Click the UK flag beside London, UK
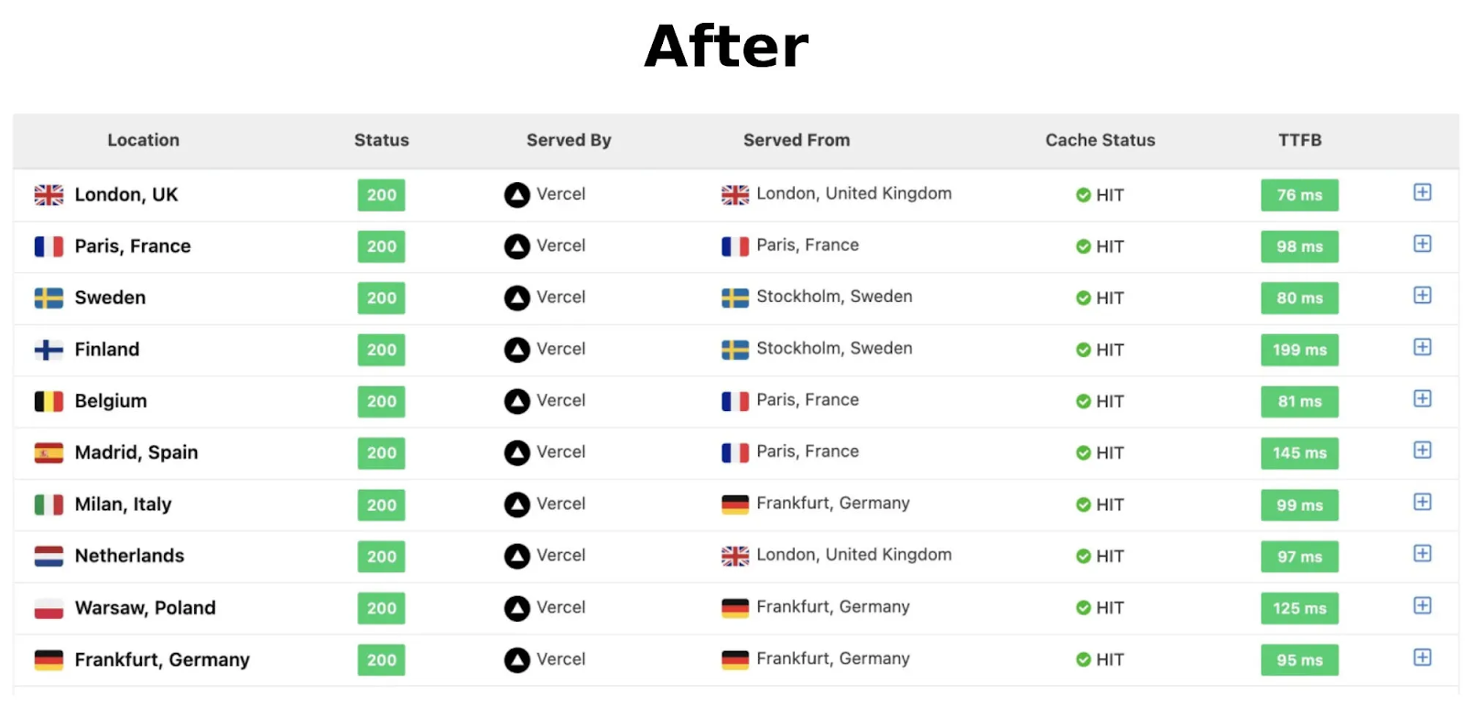Viewport: 1465px width, 706px height. coord(49,195)
